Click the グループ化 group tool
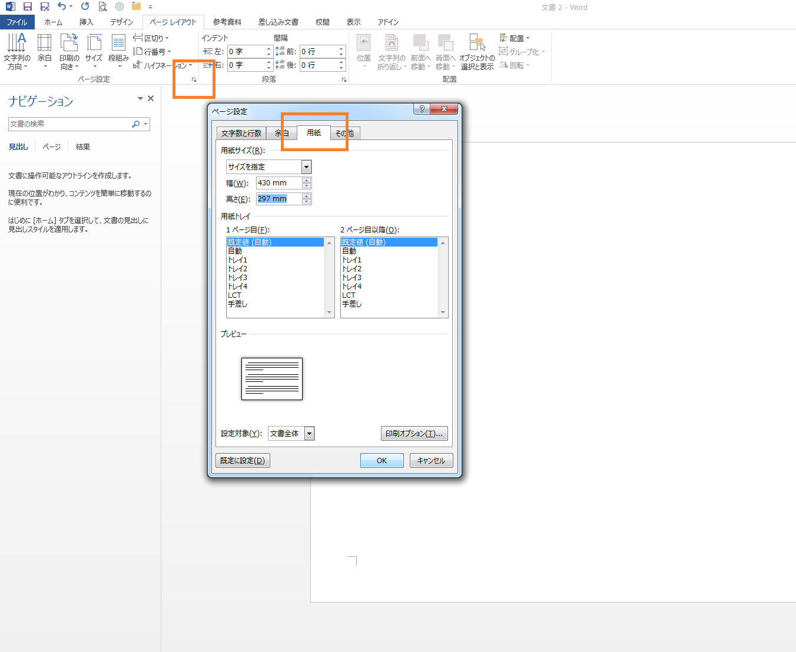796x652 pixels. coord(522,52)
